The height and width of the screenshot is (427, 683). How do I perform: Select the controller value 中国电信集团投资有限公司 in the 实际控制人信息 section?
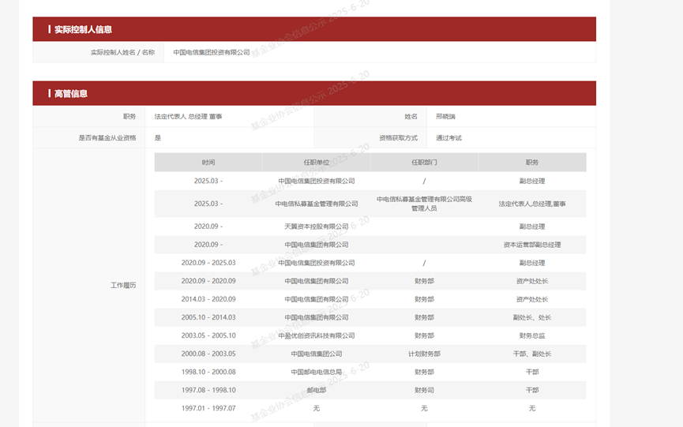click(212, 52)
